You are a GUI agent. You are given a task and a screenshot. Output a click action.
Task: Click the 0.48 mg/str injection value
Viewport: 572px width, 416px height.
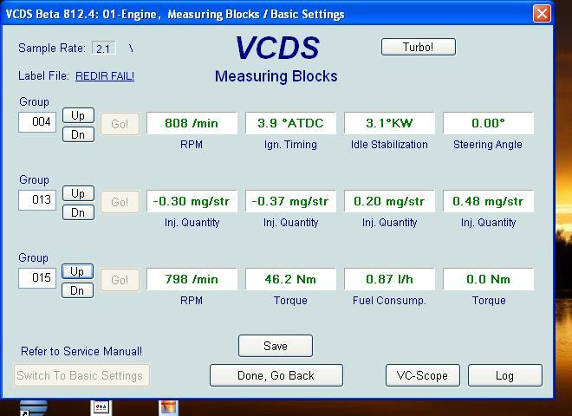489,201
